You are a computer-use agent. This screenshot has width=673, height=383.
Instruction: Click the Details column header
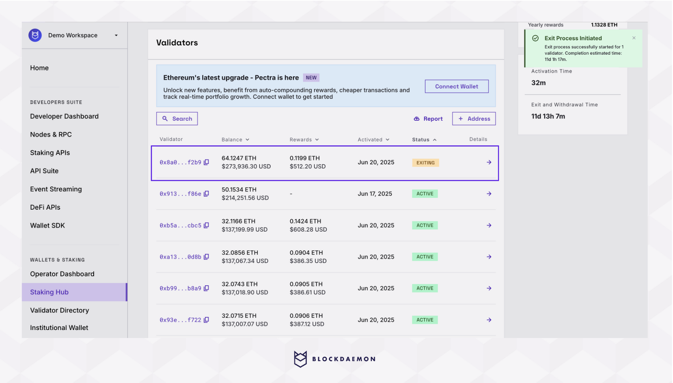pos(478,139)
